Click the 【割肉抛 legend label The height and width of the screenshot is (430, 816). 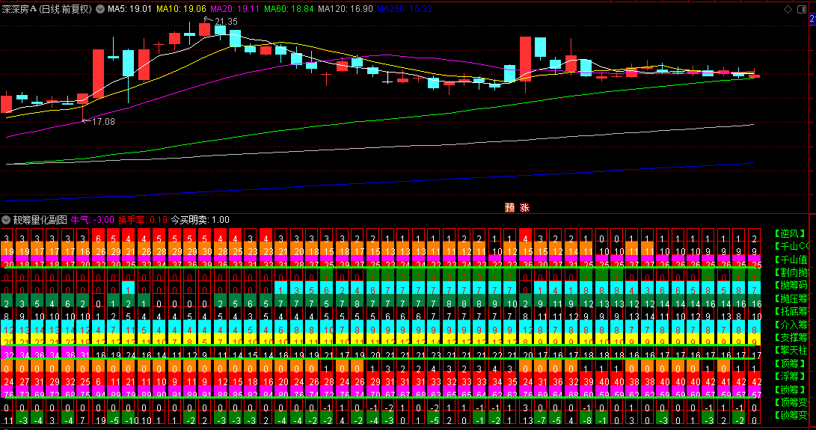[x=791, y=272]
